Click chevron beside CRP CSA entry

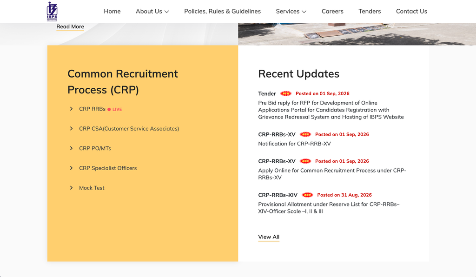coord(71,129)
